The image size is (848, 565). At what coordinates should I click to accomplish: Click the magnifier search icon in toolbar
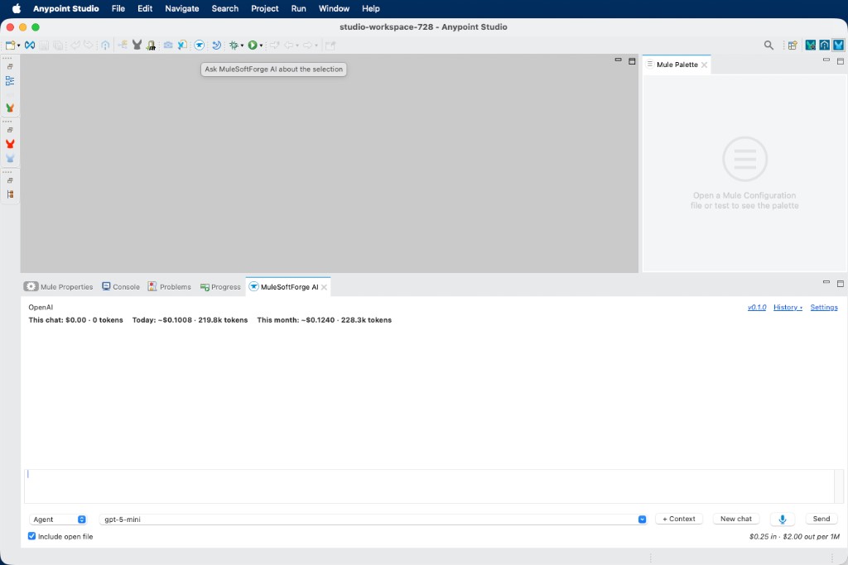(x=768, y=45)
